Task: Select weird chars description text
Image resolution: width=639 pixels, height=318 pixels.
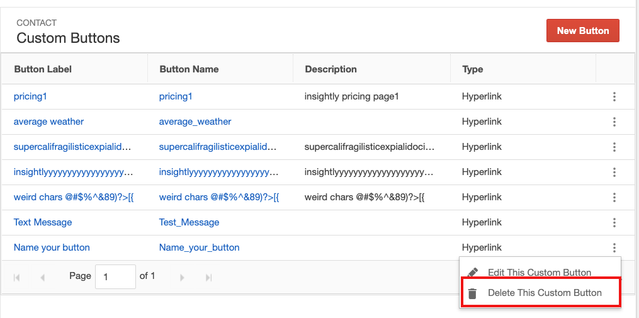Action: click(365, 197)
